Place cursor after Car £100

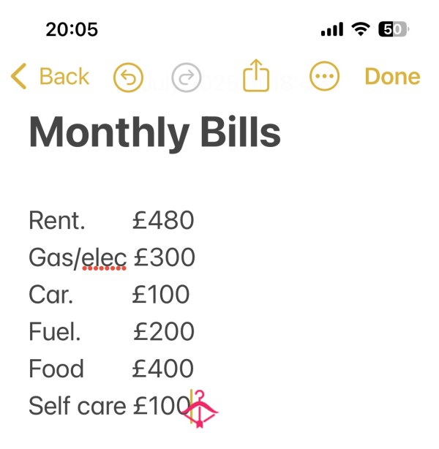coord(190,295)
